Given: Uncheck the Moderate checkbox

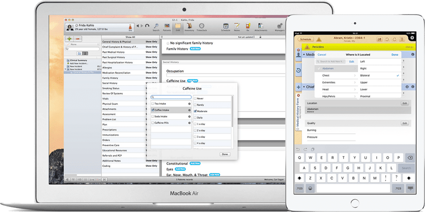Looking at the screenshot, I should coord(195,111).
